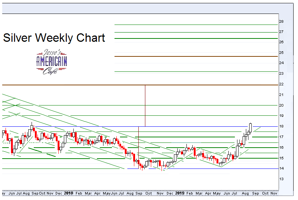Click the "Silver Weekly Chart" title text

[54, 38]
